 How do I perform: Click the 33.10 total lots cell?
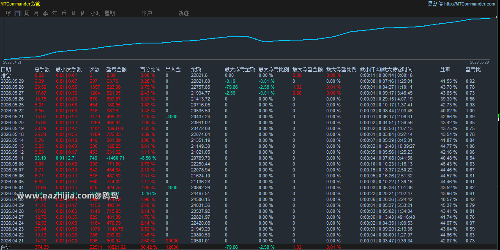[40, 158]
